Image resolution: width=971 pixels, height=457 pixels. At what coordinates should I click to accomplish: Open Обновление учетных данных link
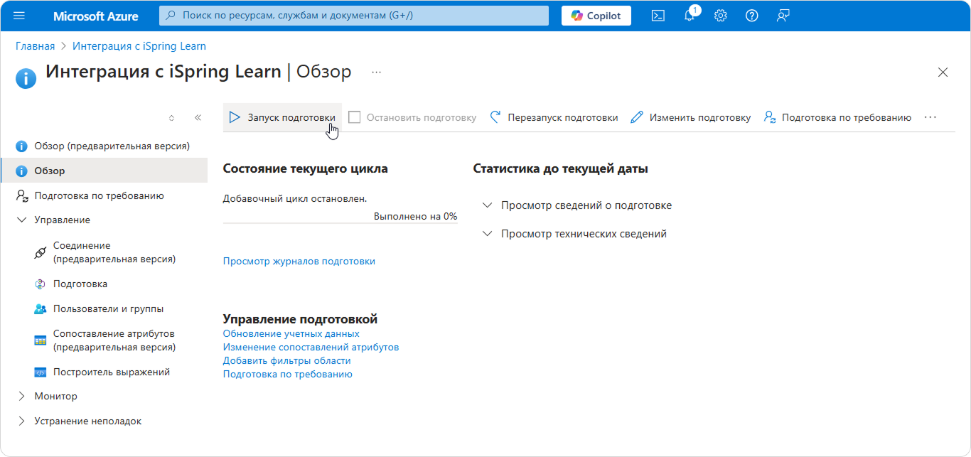tap(291, 333)
